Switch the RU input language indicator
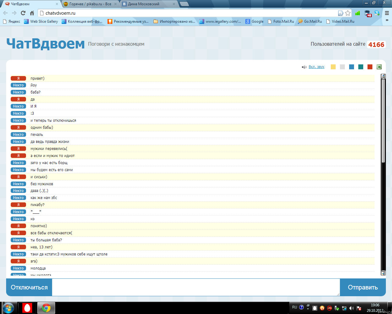The height and width of the screenshot is (314, 392). click(x=295, y=307)
